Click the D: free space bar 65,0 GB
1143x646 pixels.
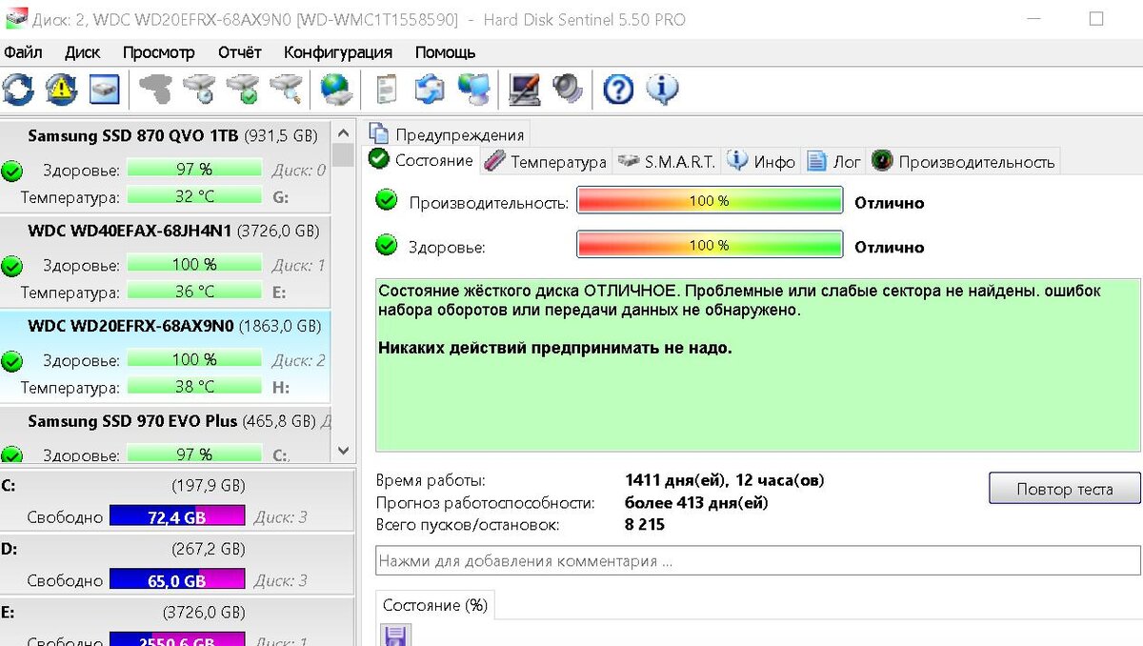[177, 580]
